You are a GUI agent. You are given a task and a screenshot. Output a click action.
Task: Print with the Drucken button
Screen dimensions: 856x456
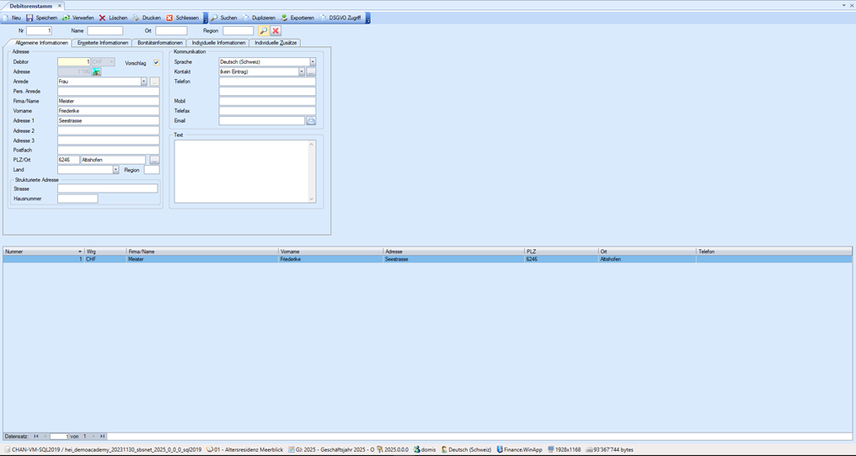click(147, 18)
